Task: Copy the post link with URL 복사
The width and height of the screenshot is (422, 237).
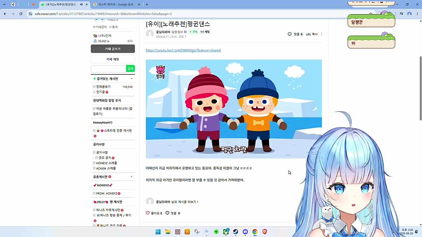Action: coord(312,34)
